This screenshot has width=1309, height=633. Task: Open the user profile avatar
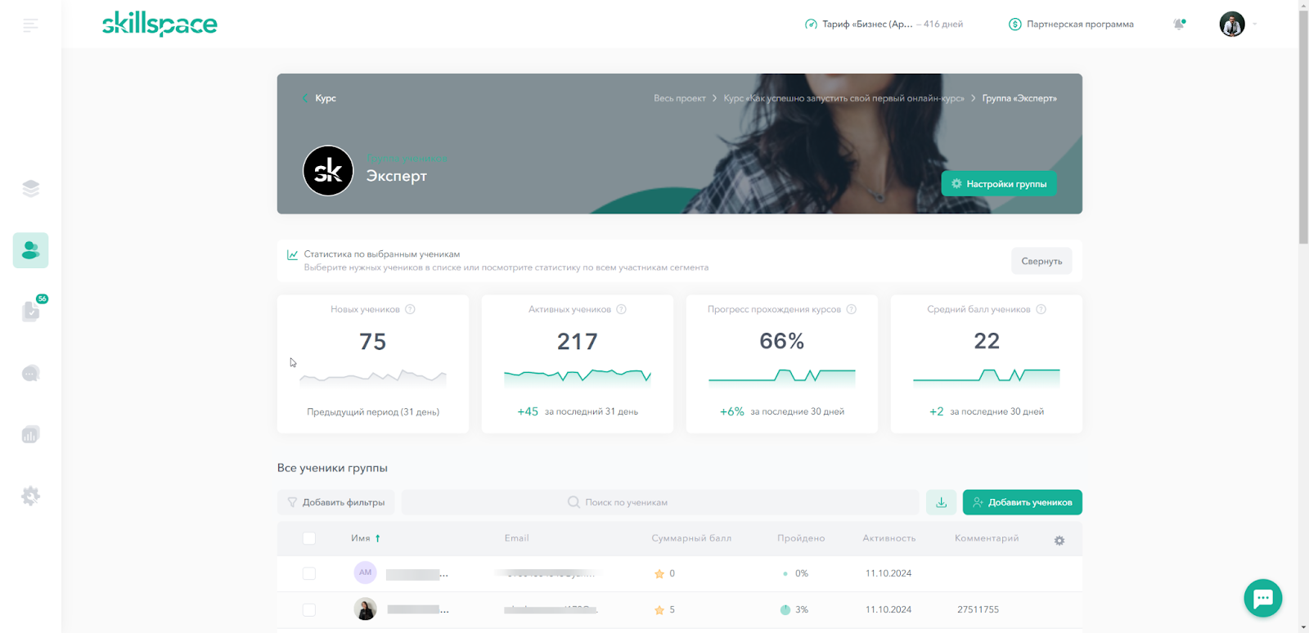[1232, 25]
